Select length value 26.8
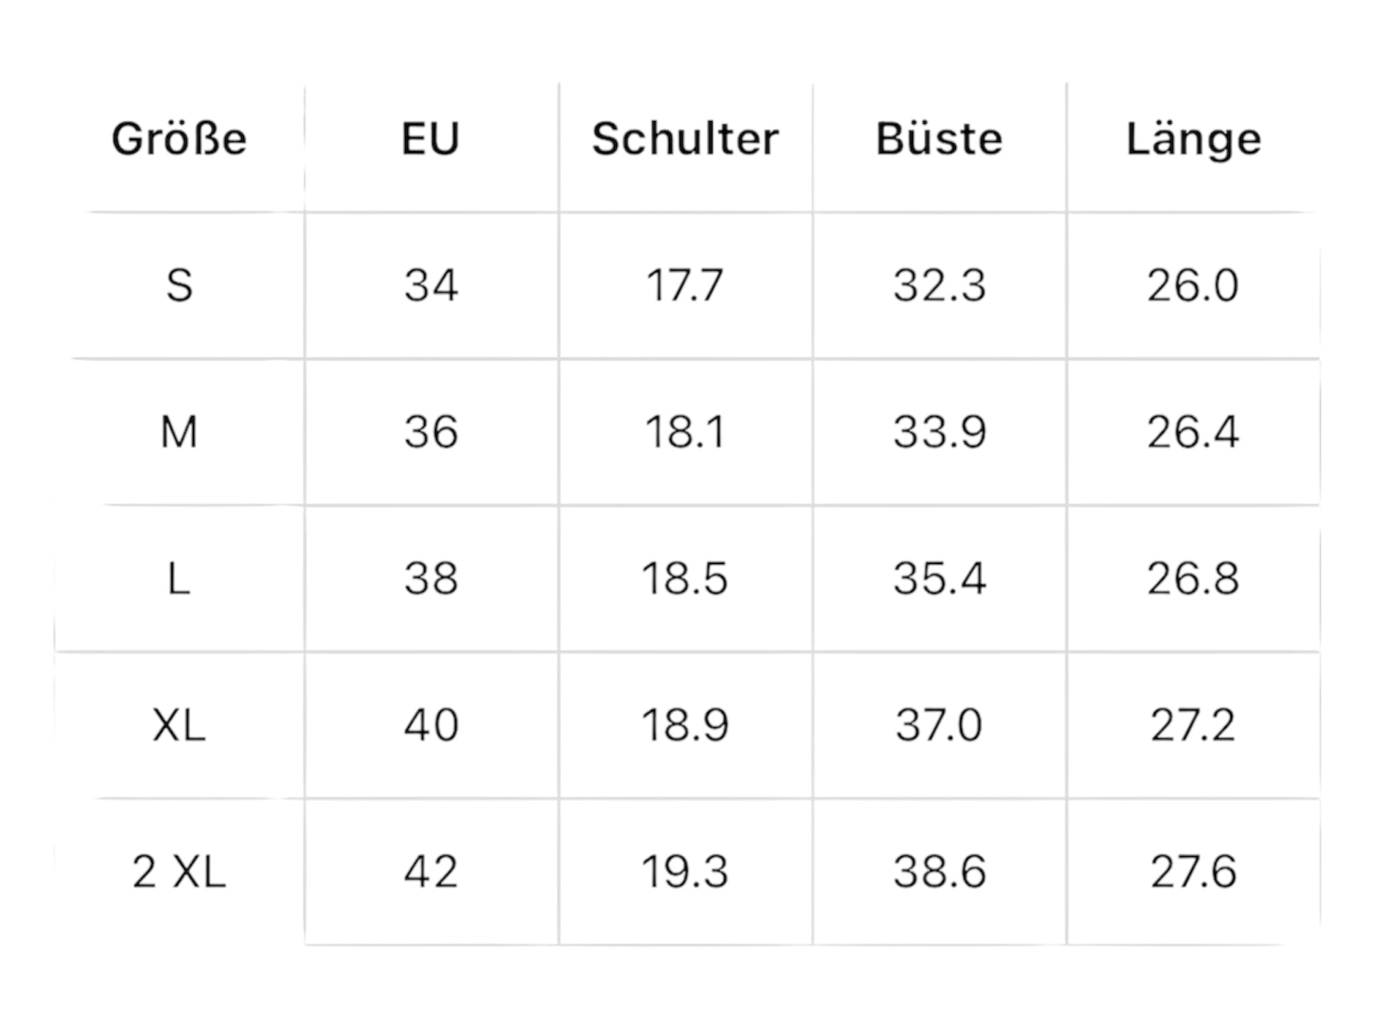 coord(1193,579)
